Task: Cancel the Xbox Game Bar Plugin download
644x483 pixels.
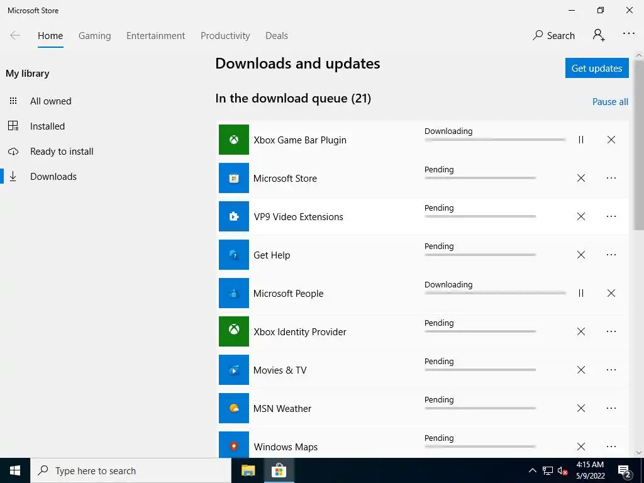Action: [611, 140]
